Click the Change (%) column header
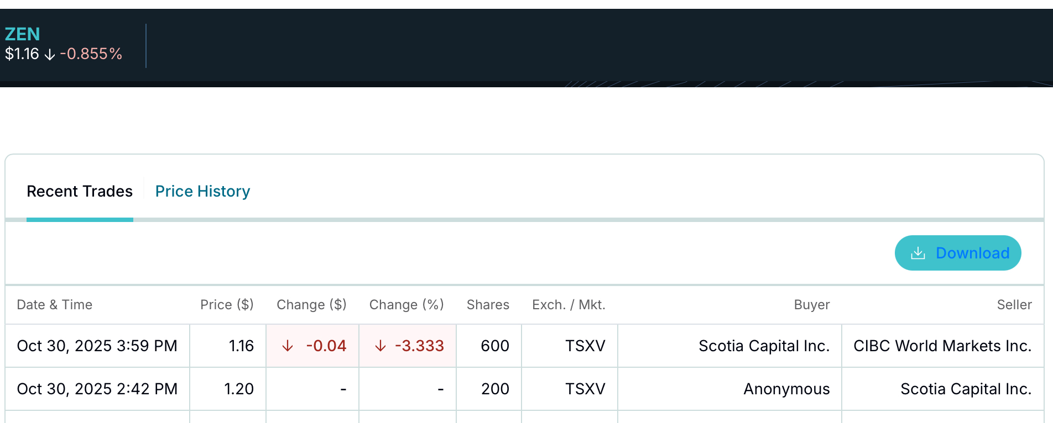The height and width of the screenshot is (423, 1053). tap(406, 305)
